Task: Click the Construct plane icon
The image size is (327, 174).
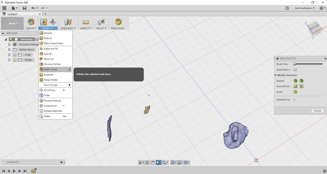Action: pyautogui.click(x=68, y=22)
